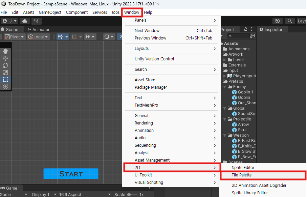Open the Help menu
307x197 pixels.
click(148, 12)
